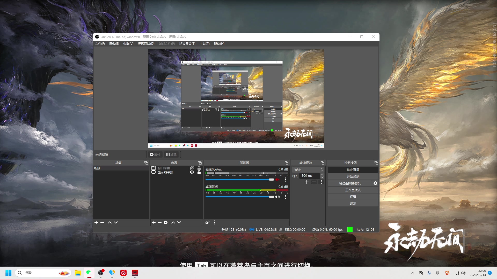Open 帮助(H) menu
The height and width of the screenshot is (279, 497).
pyautogui.click(x=219, y=44)
